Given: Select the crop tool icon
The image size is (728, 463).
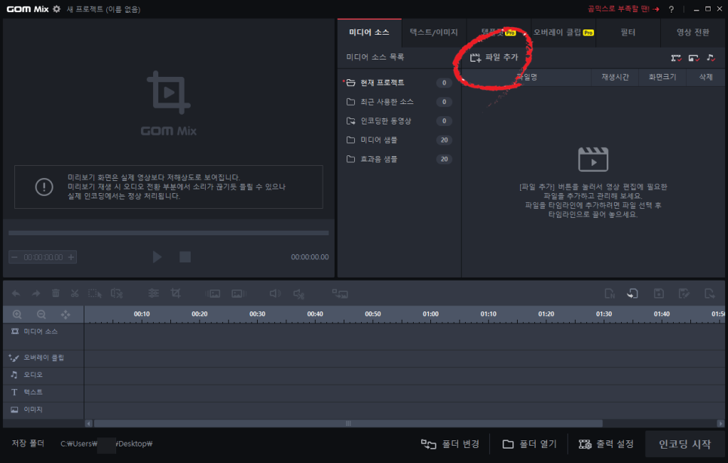Looking at the screenshot, I should pos(176,293).
